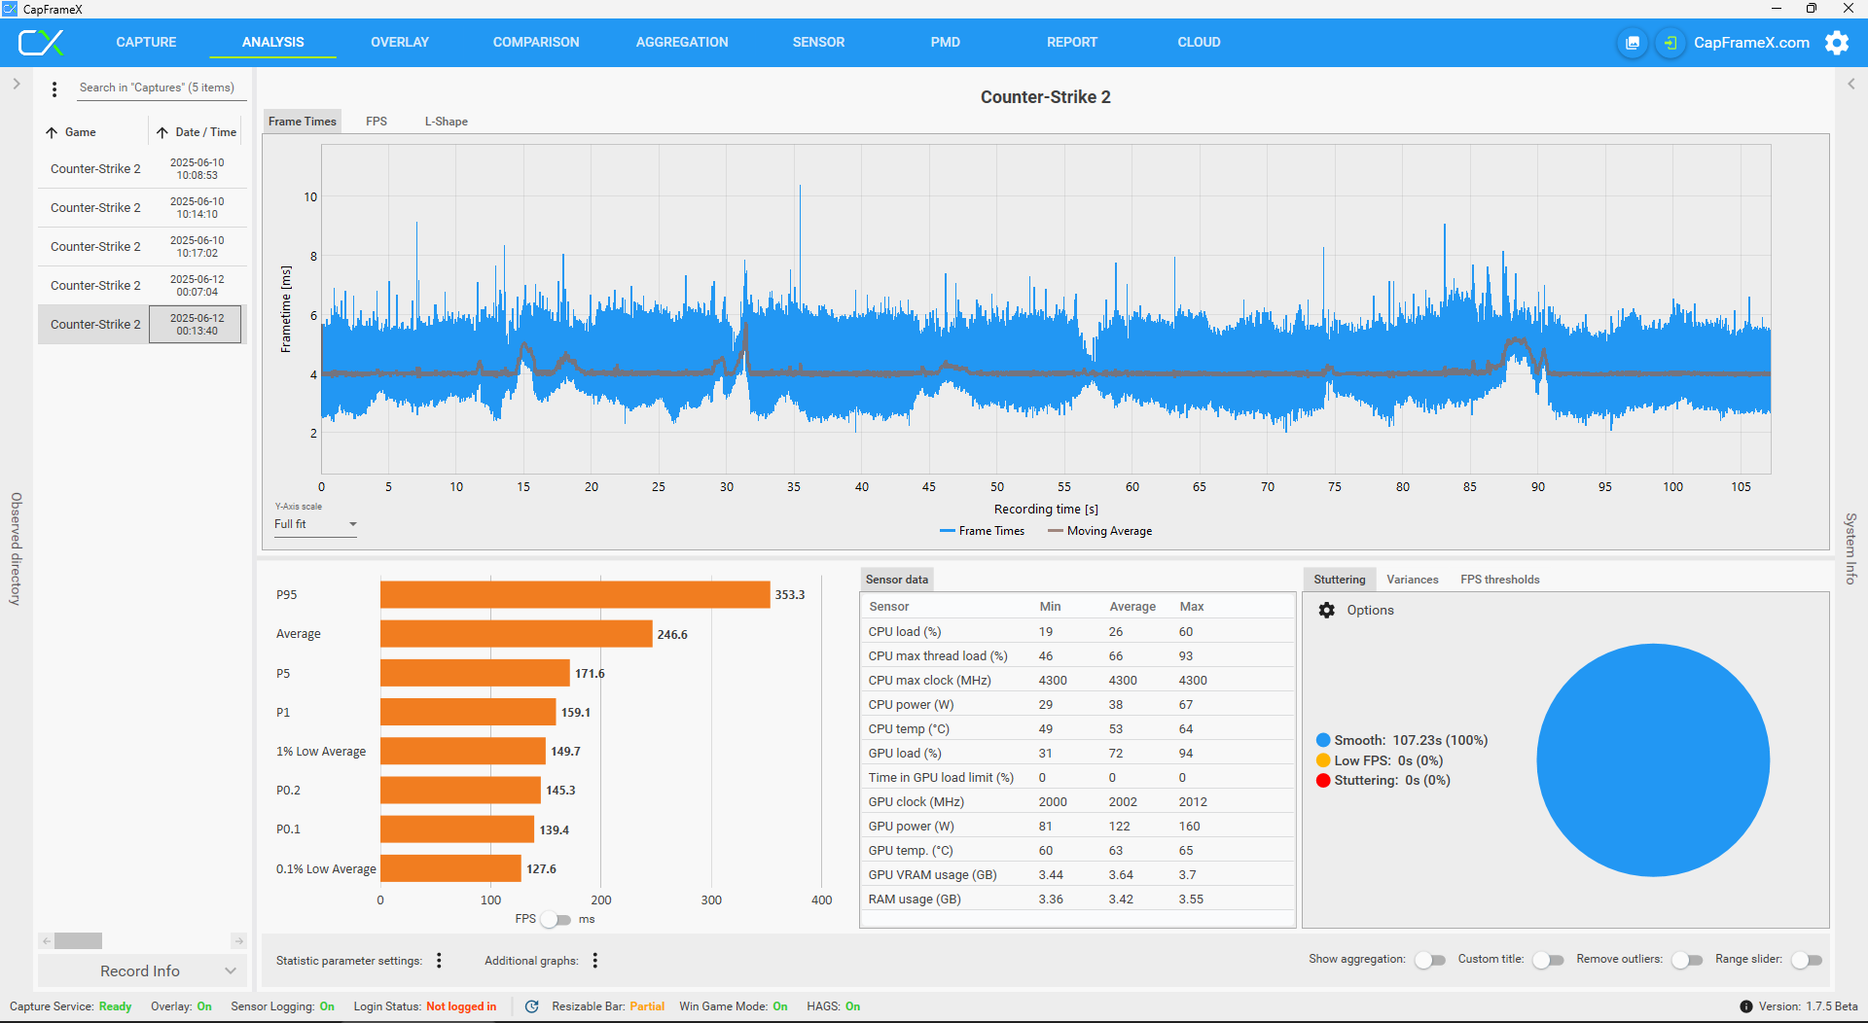Enable Custom title switch
The image size is (1868, 1023).
point(1548,960)
